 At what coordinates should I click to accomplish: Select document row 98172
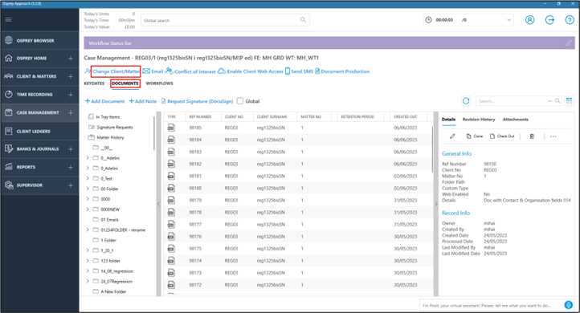(x=298, y=285)
